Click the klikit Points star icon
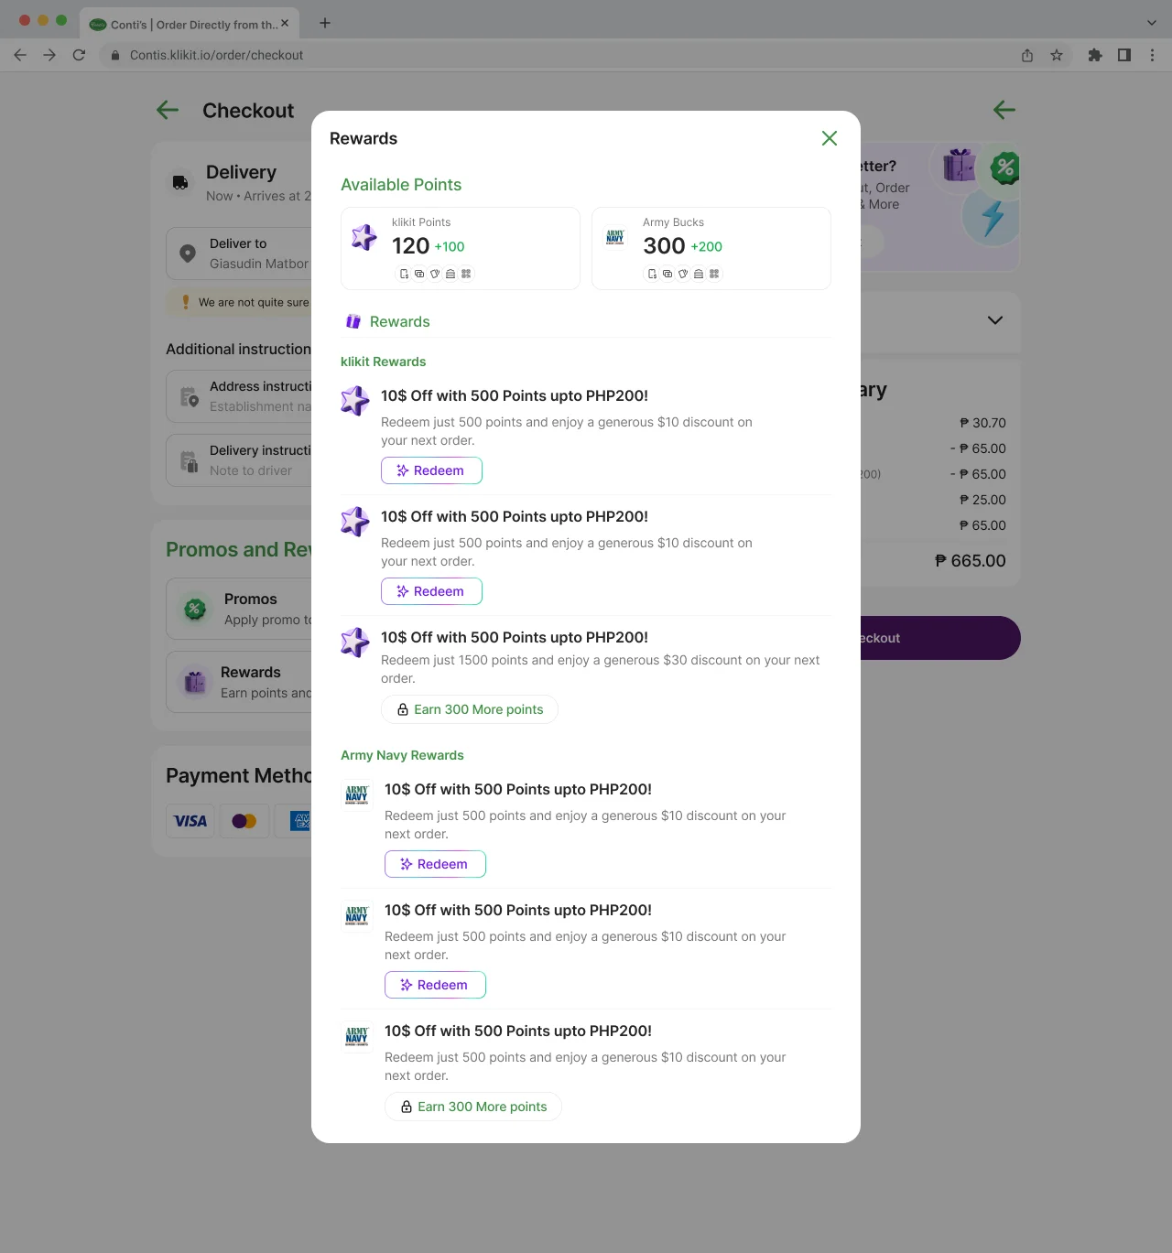This screenshot has height=1253, width=1172. [364, 237]
